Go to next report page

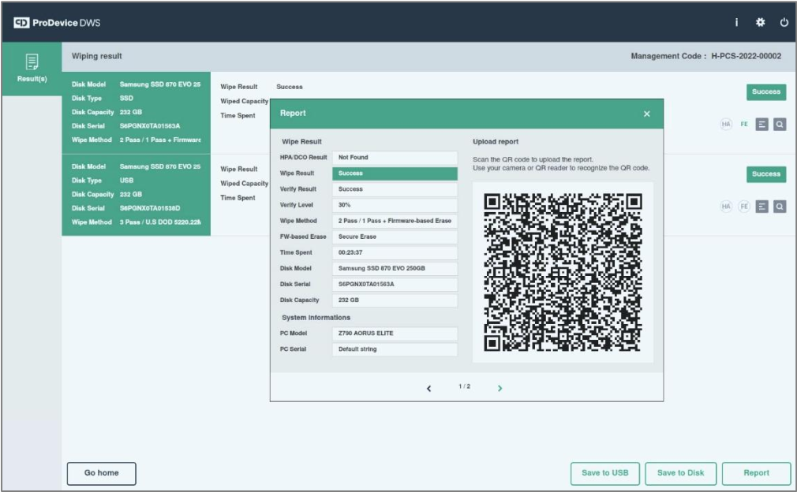[x=500, y=388]
